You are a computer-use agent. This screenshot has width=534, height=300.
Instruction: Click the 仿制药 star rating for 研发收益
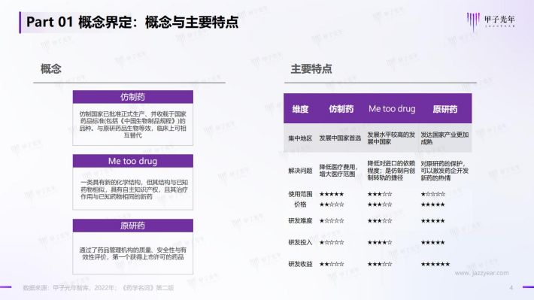point(332,264)
